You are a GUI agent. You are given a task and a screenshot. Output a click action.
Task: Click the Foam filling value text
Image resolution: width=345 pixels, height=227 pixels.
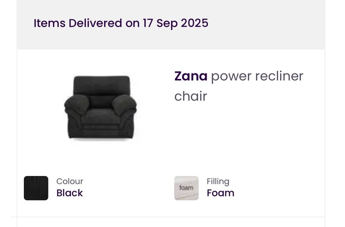pyautogui.click(x=220, y=193)
